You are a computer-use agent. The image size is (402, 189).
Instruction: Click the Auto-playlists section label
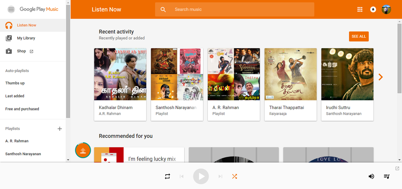[17, 71]
